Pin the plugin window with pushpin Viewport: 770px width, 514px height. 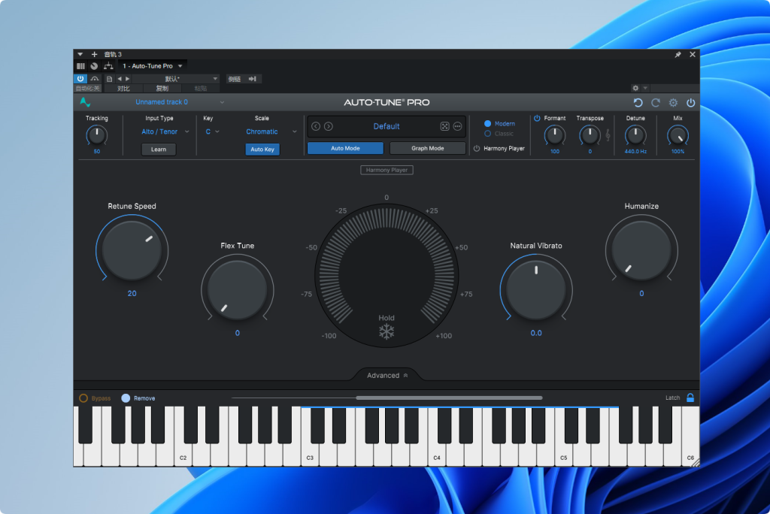(678, 55)
